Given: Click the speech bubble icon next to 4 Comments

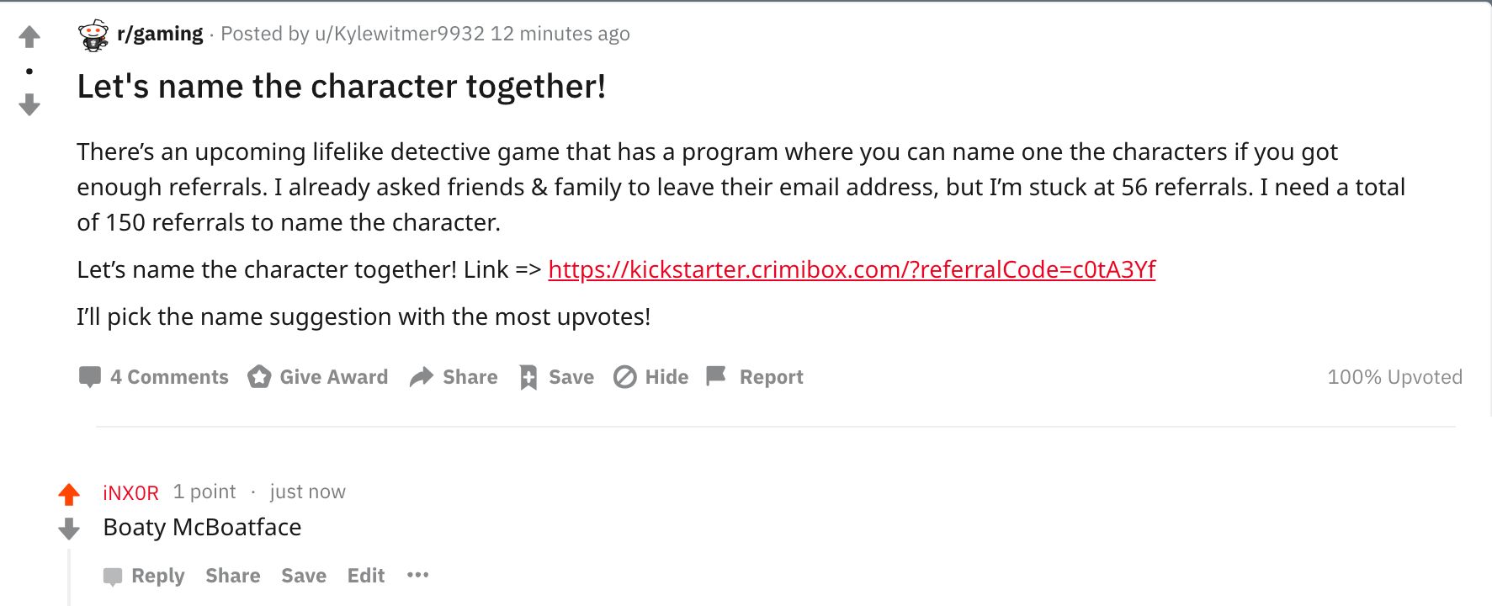Looking at the screenshot, I should (90, 376).
